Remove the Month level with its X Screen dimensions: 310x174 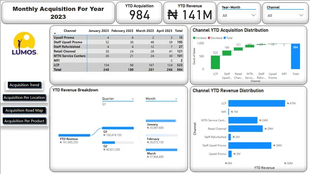click(176, 99)
